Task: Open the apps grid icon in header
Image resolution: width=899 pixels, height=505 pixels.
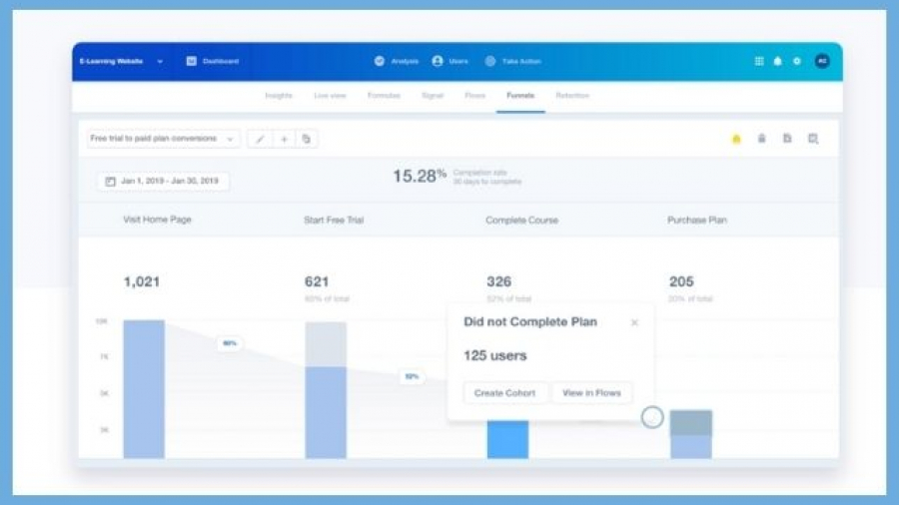Action: click(759, 61)
